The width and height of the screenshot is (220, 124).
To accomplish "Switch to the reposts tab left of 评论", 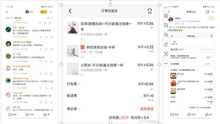I will click(9, 18).
